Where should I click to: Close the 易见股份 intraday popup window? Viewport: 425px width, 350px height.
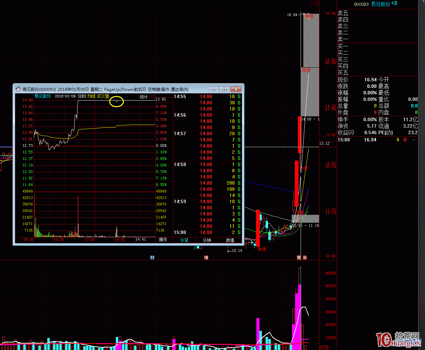236,89
